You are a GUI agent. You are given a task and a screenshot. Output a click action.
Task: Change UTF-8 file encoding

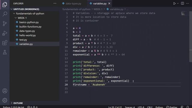[141, 107]
